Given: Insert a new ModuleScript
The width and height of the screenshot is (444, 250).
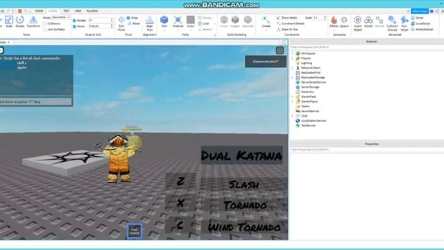Looking at the screenshot, I should coord(422,29).
